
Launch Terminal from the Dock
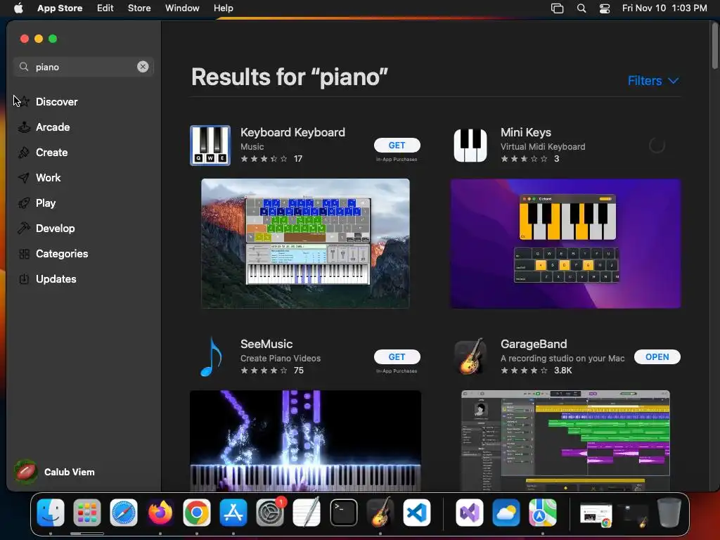coord(343,513)
